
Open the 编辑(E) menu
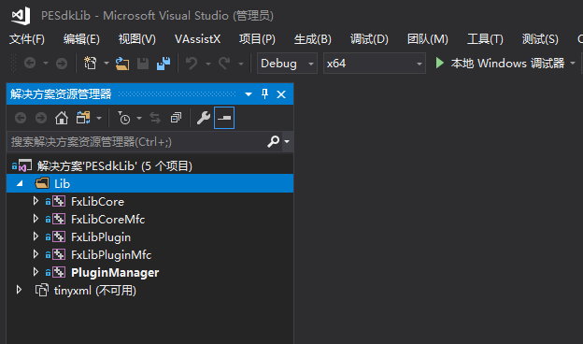pyautogui.click(x=81, y=39)
